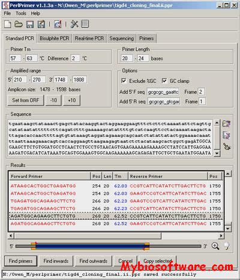Click the Find inwards button
240x280 pixels.
56,261
